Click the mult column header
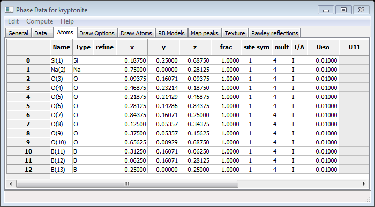The height and width of the screenshot is (207, 375). pyautogui.click(x=281, y=47)
